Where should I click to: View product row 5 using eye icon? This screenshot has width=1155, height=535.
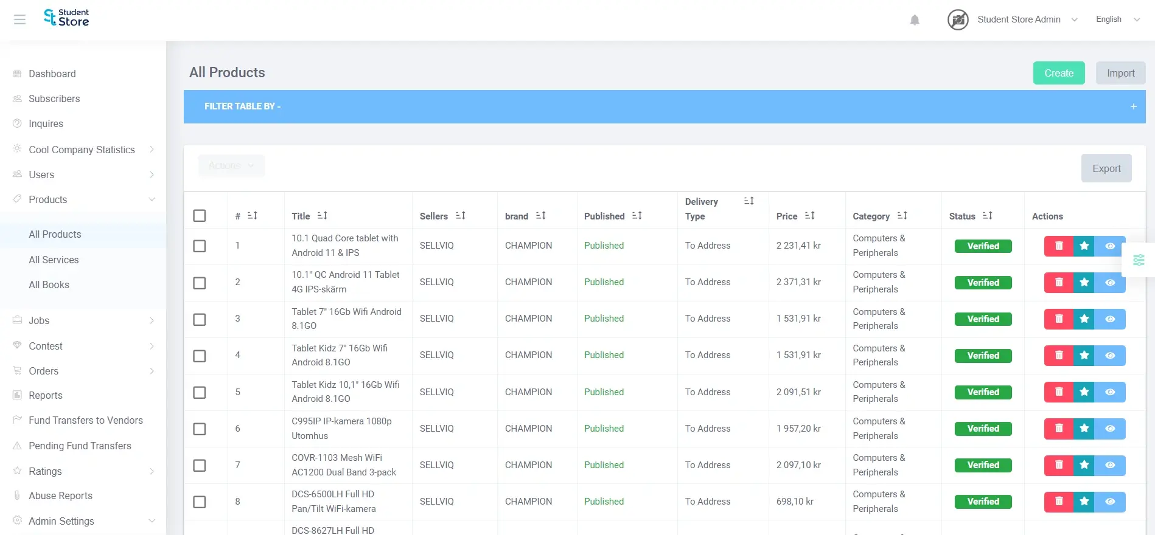click(x=1110, y=392)
